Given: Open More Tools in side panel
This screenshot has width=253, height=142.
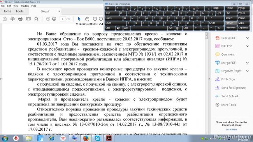Looking at the screenshot, I should (x=226, y=105).
